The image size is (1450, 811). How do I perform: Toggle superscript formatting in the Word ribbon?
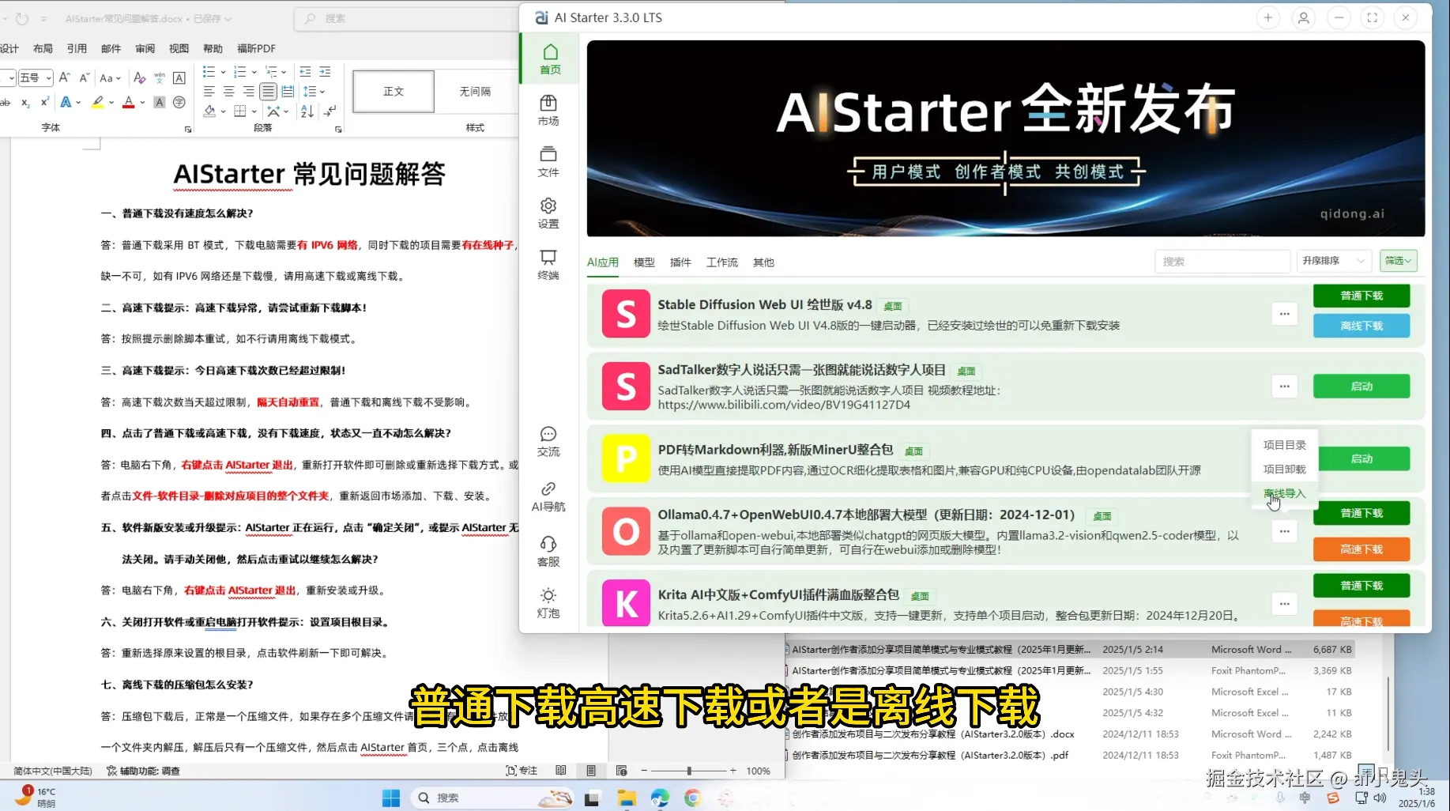(x=45, y=102)
